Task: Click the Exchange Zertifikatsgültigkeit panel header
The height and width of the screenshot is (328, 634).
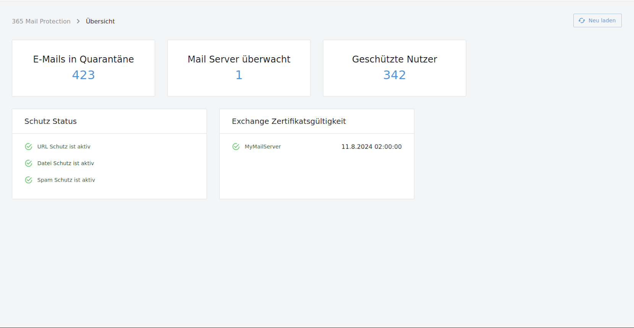Action: 289,121
